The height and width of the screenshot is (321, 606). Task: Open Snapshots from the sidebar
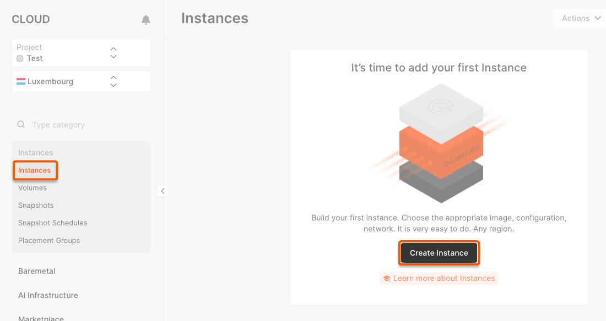tap(36, 205)
